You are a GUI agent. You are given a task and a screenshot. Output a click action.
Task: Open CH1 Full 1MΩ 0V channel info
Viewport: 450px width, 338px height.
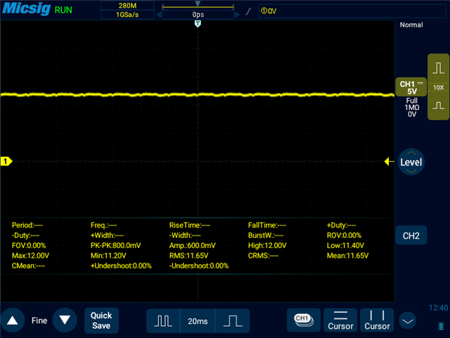click(x=411, y=108)
